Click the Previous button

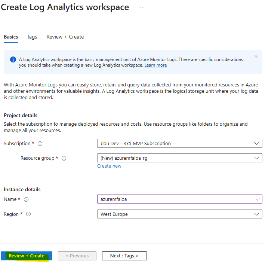point(77,256)
